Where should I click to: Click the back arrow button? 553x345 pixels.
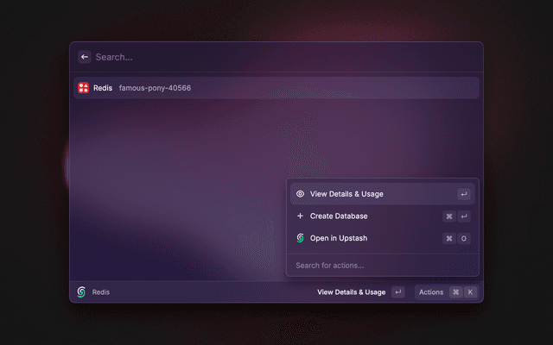pos(85,57)
